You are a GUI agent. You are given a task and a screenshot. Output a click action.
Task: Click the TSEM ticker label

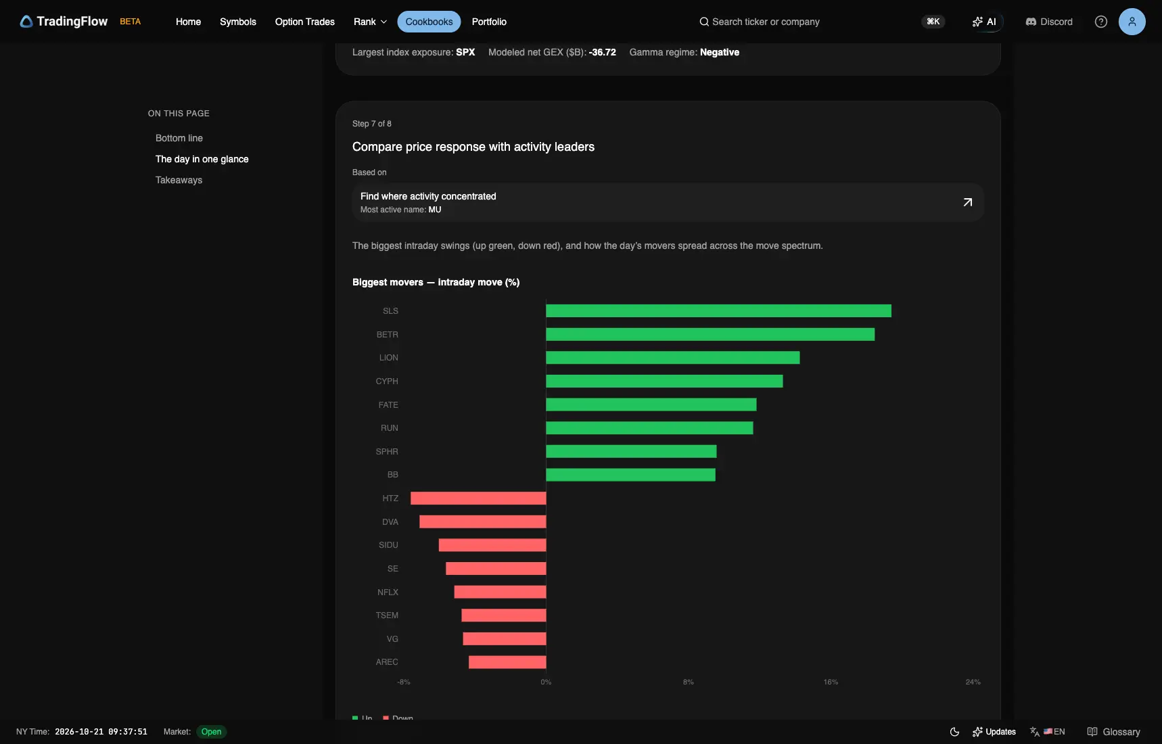(387, 615)
